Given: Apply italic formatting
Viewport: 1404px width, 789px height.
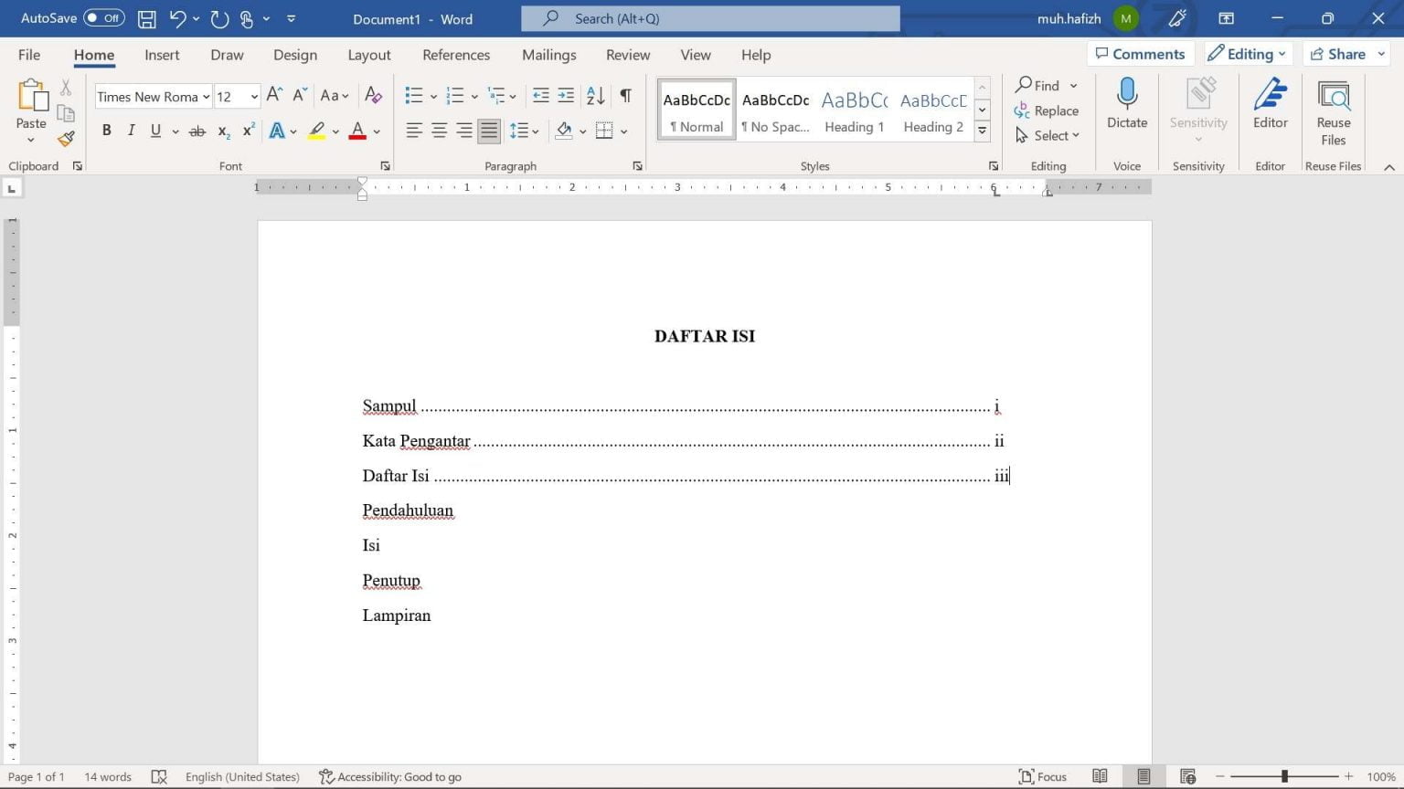Looking at the screenshot, I should [131, 131].
